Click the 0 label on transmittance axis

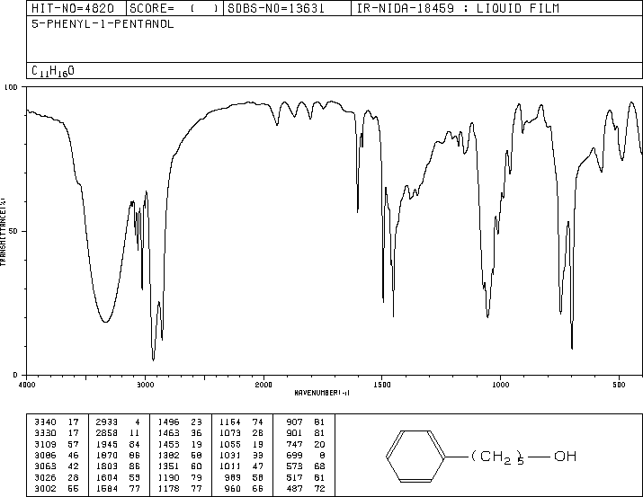tap(15, 375)
